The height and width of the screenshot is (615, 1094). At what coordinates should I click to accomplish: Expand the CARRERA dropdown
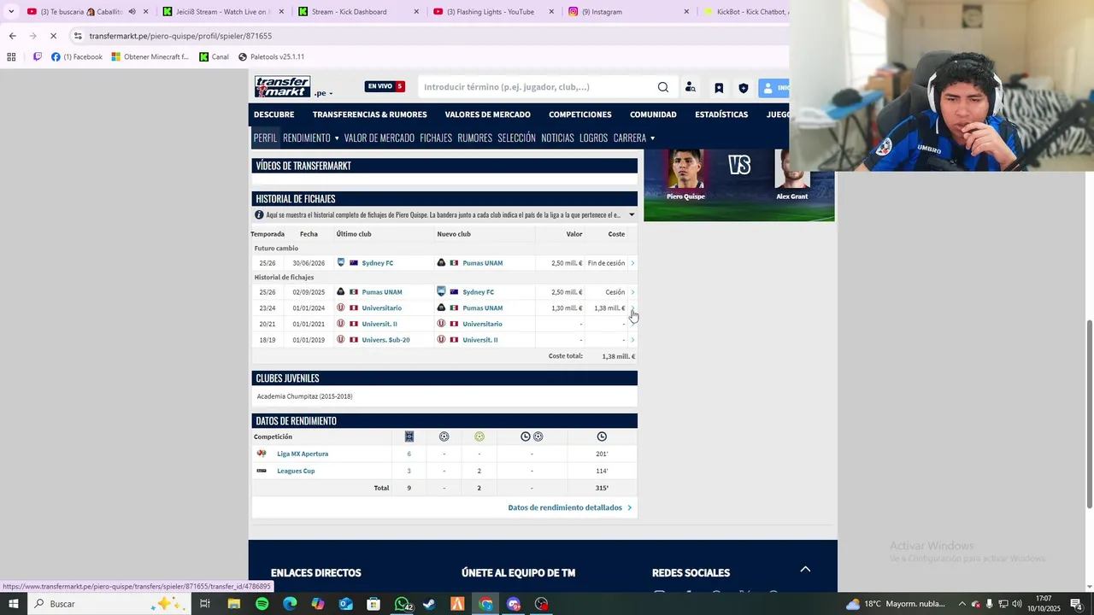pos(634,138)
